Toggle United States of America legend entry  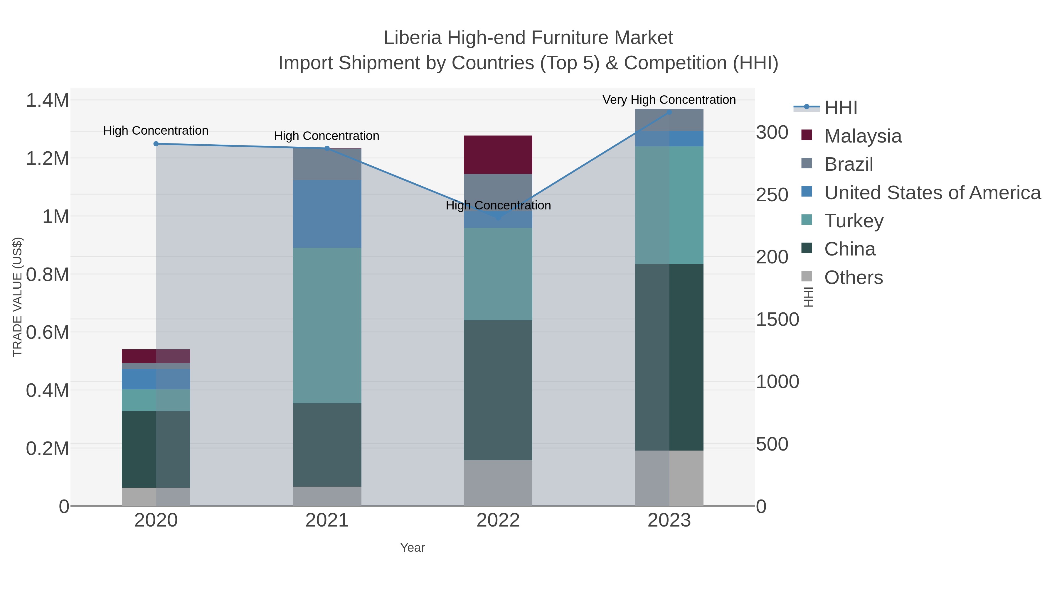(x=921, y=192)
